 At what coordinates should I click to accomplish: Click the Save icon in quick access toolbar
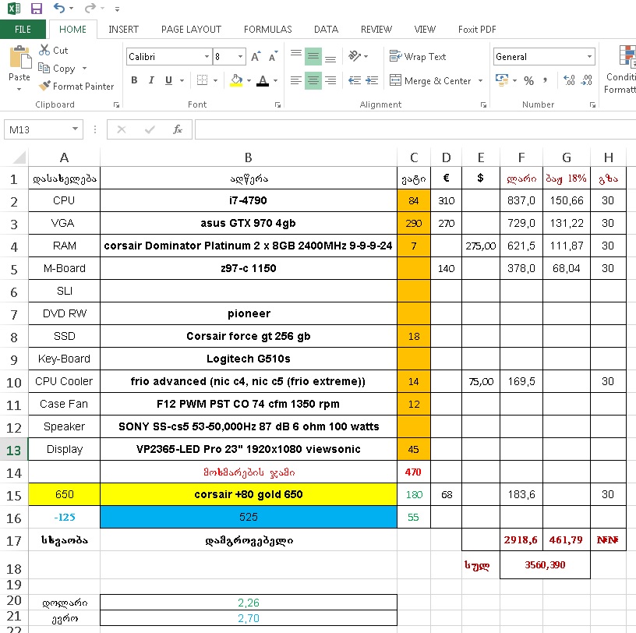tap(37, 9)
